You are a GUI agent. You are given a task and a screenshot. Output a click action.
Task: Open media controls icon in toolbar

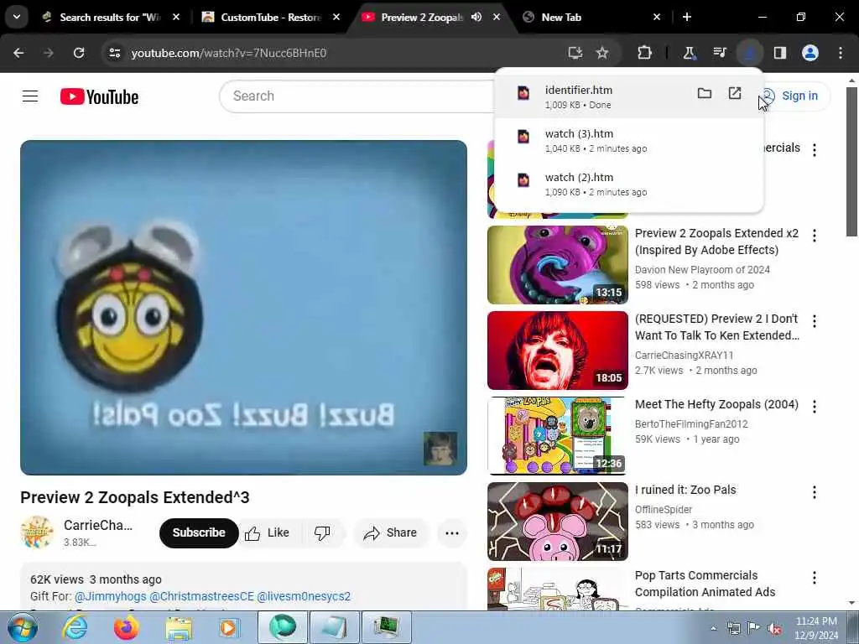pos(720,53)
